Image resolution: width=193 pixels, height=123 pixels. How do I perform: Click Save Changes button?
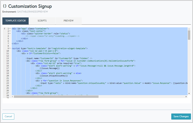[x=181, y=117]
